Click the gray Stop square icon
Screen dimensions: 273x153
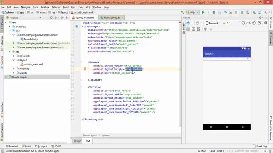(236, 12)
